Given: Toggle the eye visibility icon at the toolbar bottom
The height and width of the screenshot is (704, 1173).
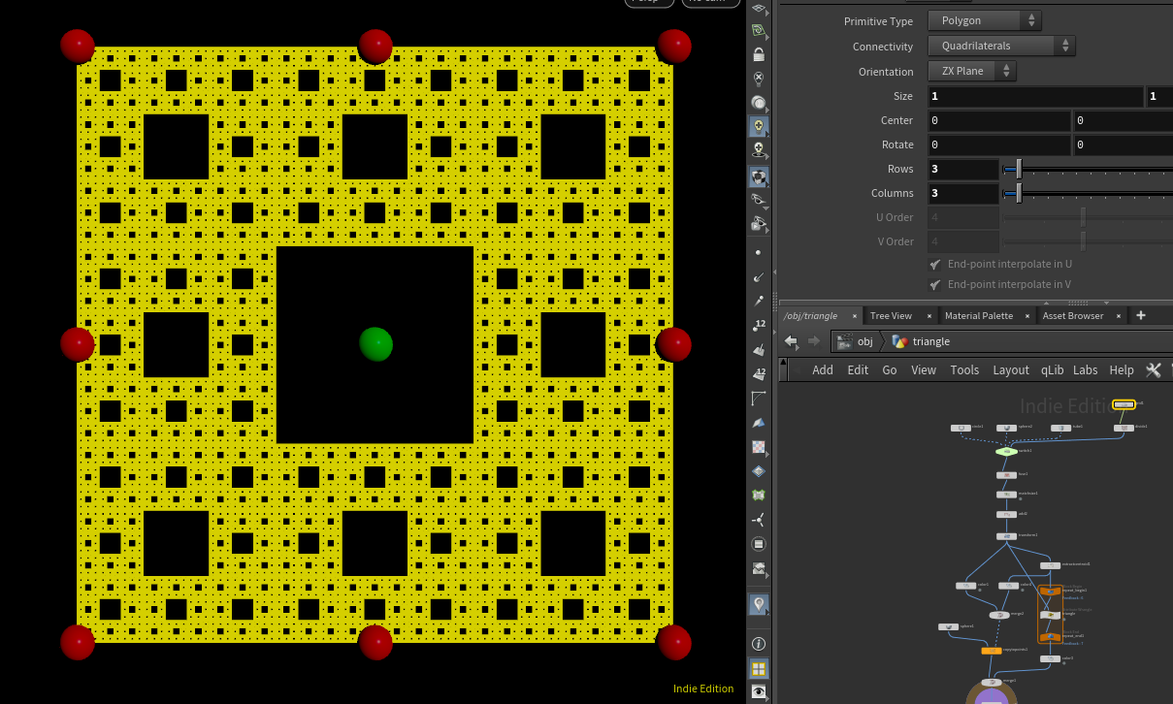Looking at the screenshot, I should click(x=759, y=692).
